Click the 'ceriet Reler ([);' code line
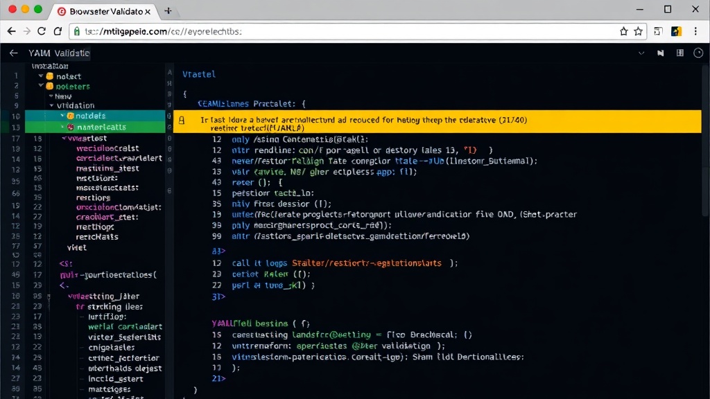The width and height of the screenshot is (710, 399). coord(271,274)
